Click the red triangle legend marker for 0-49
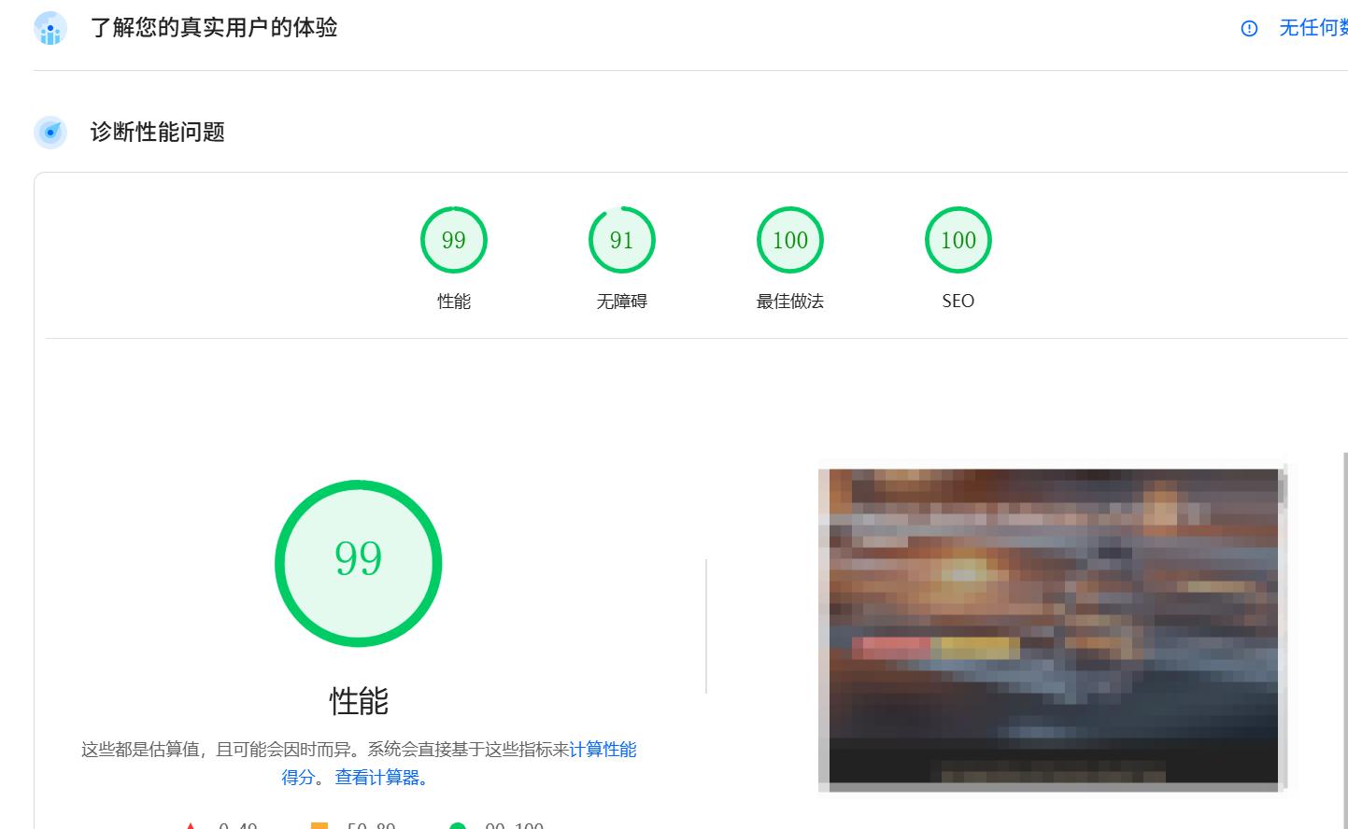Image resolution: width=1348 pixels, height=829 pixels. click(190, 824)
